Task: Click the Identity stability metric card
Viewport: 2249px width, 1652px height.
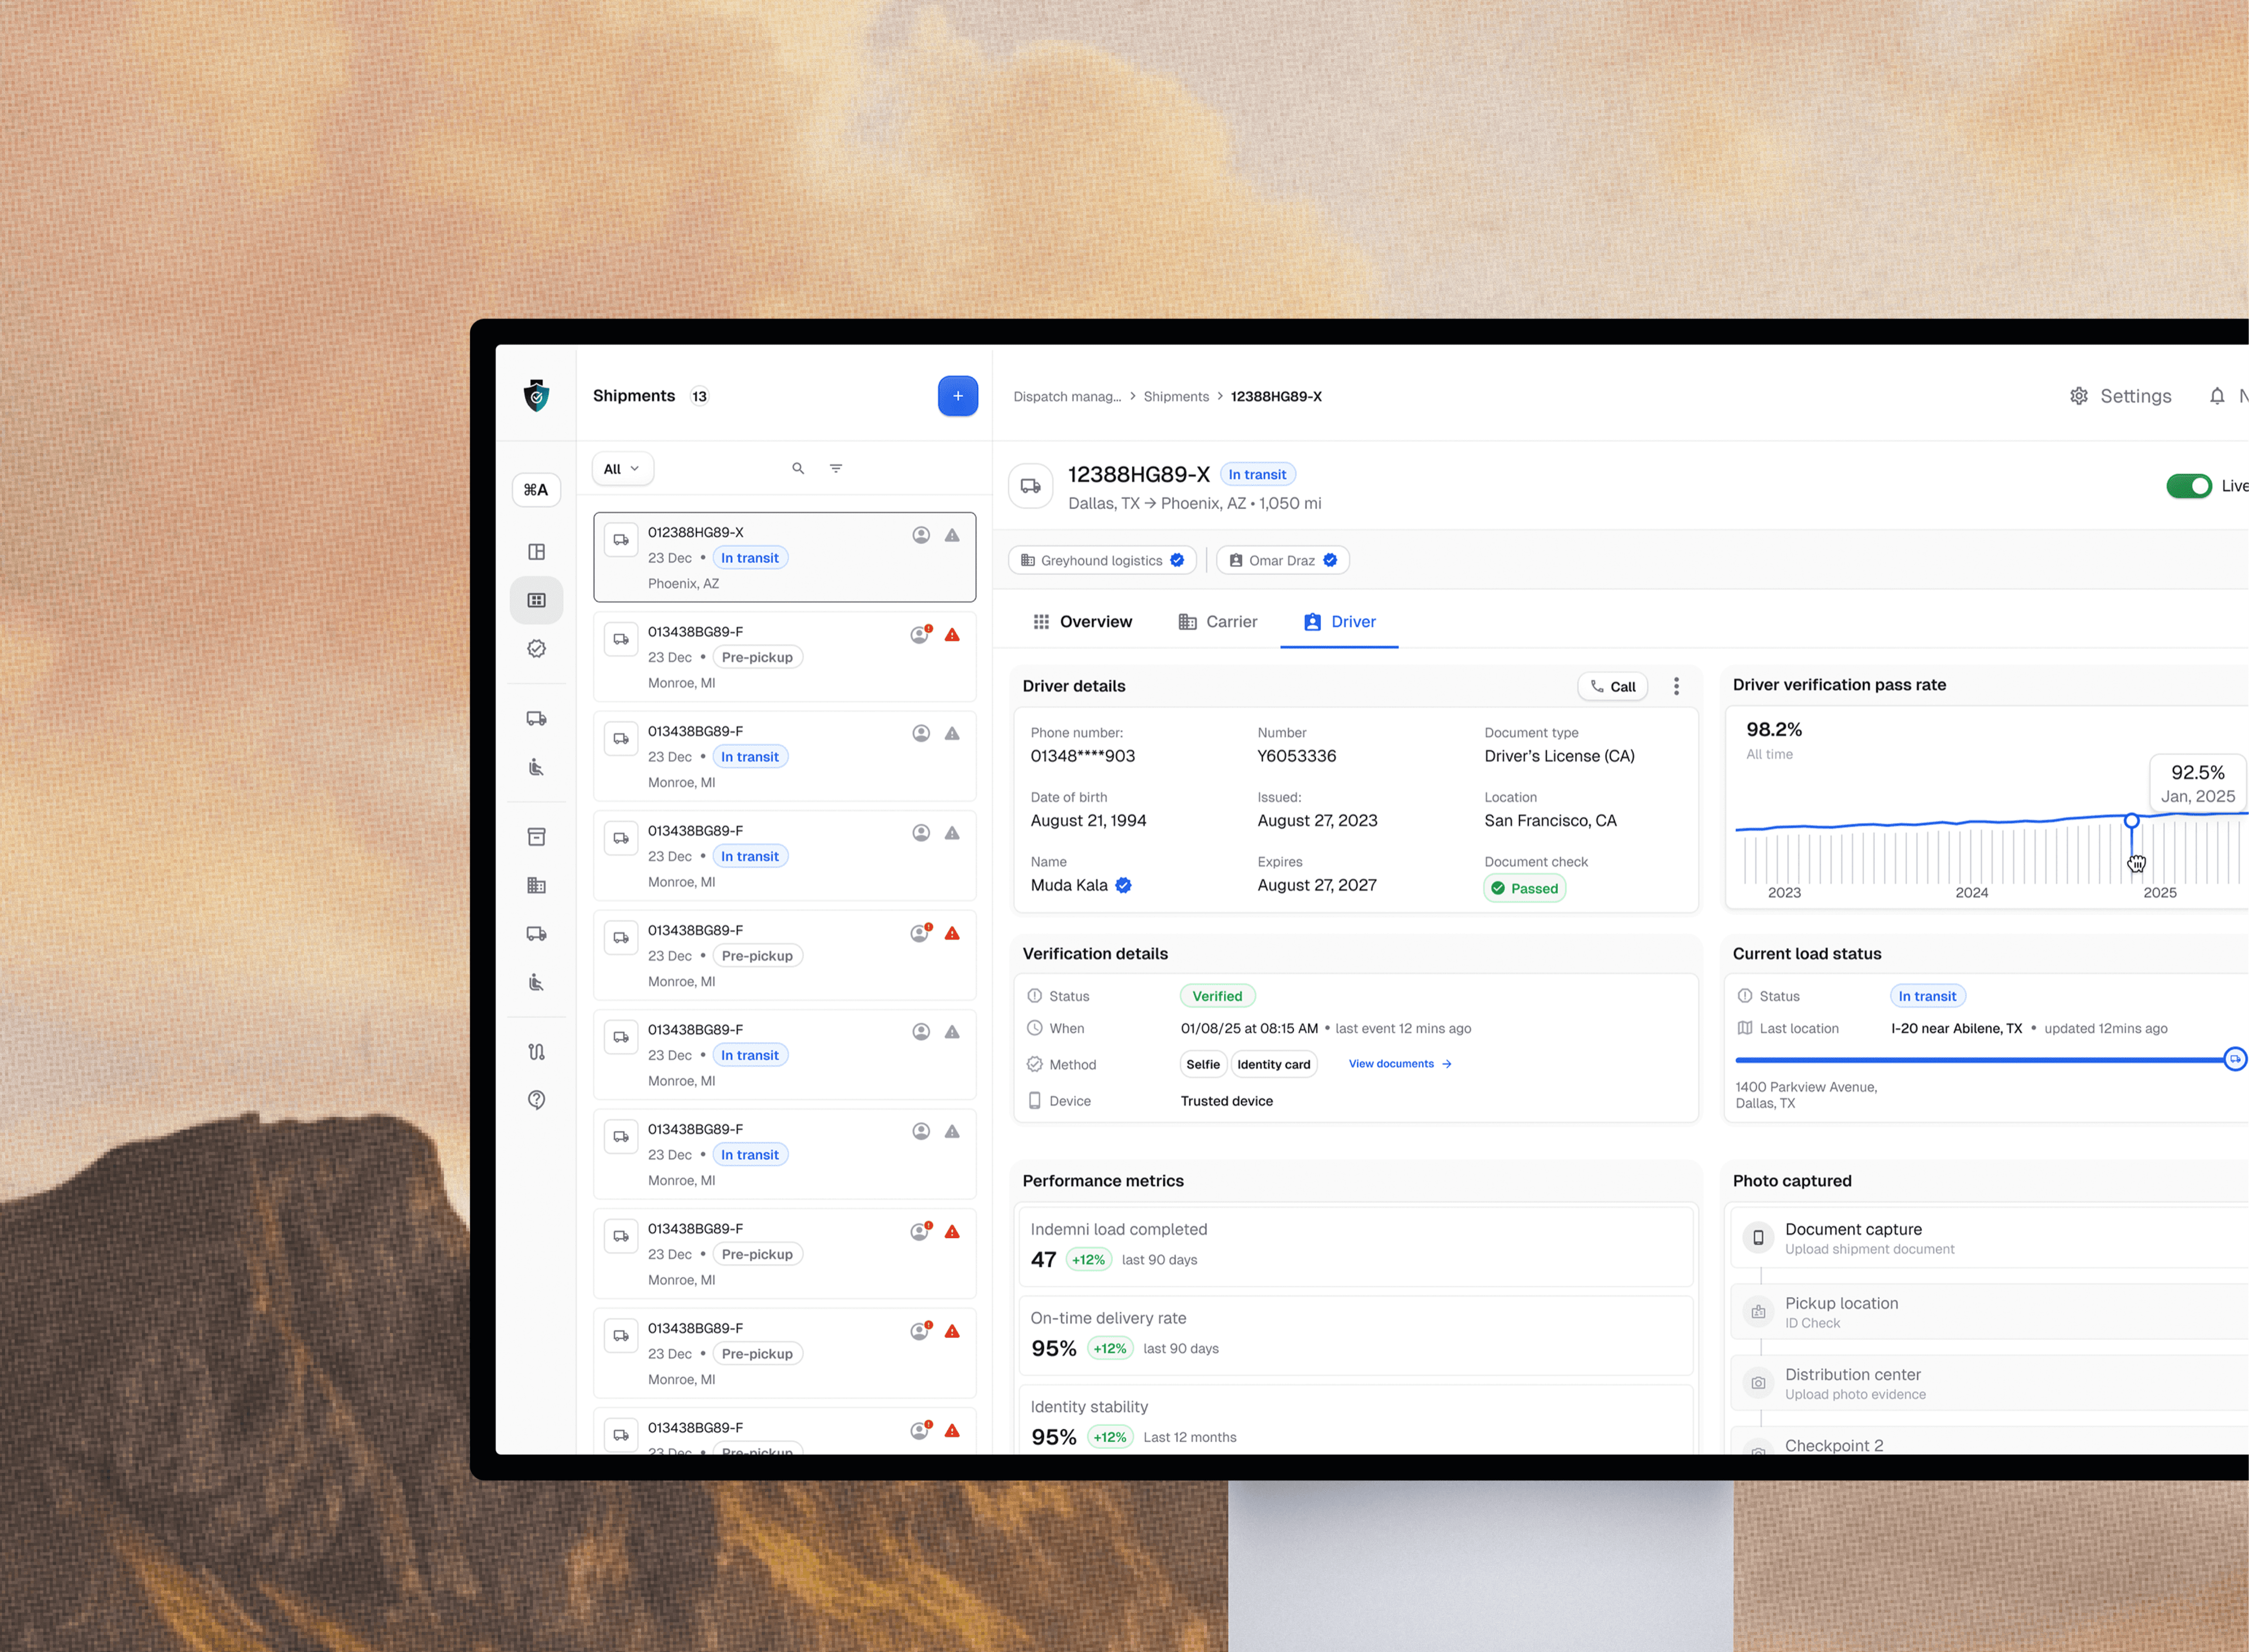Action: (x=1356, y=1420)
